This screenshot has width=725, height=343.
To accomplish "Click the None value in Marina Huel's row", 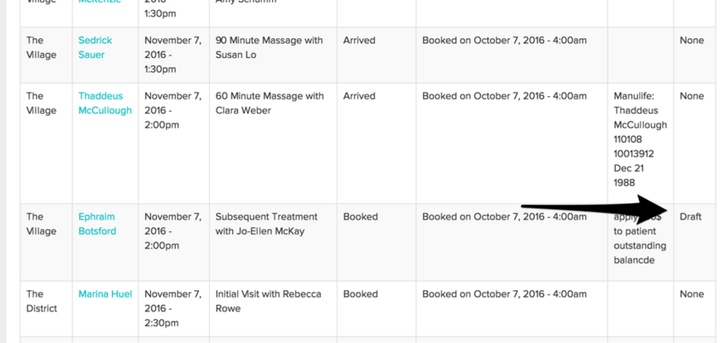I will click(692, 294).
